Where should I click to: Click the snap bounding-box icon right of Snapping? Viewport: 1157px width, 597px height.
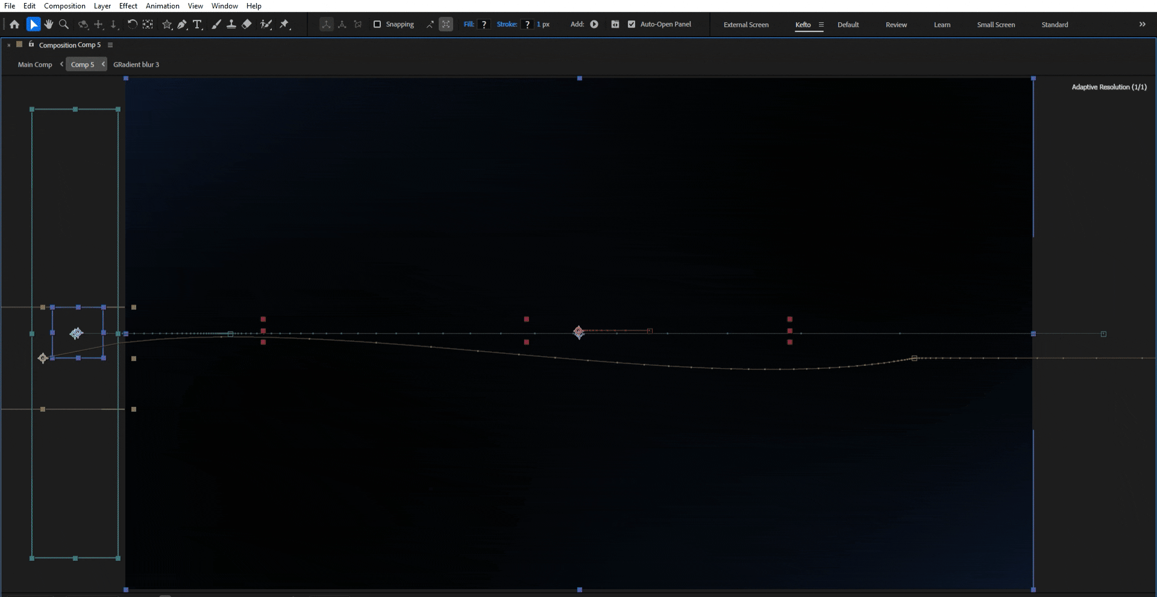pyautogui.click(x=446, y=25)
